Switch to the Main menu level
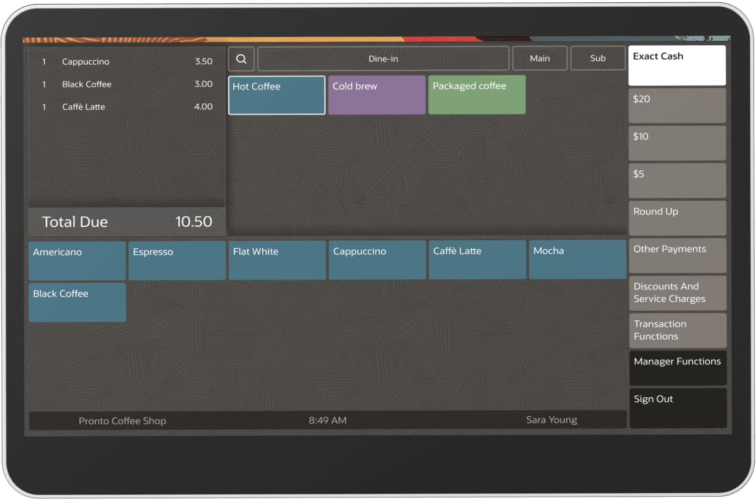Image resolution: width=756 pixels, height=499 pixels. click(540, 58)
